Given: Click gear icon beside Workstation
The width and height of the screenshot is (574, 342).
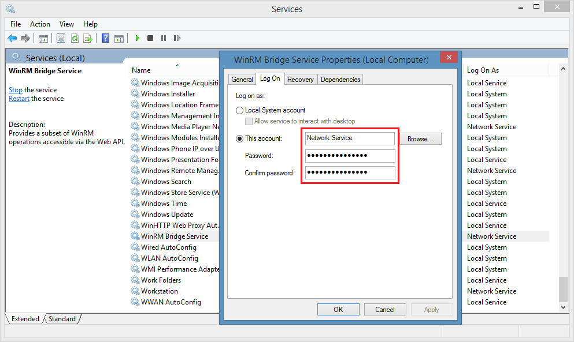Looking at the screenshot, I should click(135, 291).
